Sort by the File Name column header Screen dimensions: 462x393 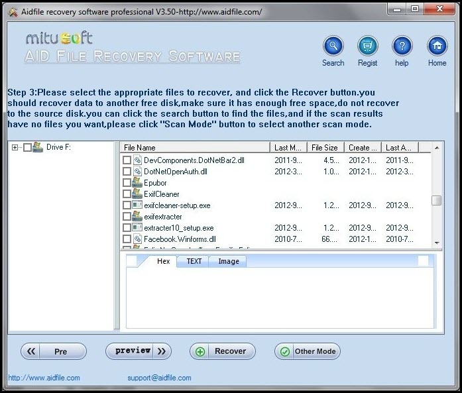(x=195, y=148)
